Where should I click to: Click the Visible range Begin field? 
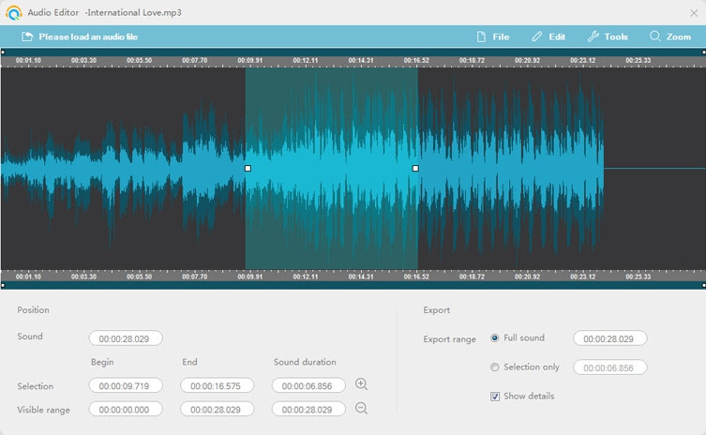point(126,409)
